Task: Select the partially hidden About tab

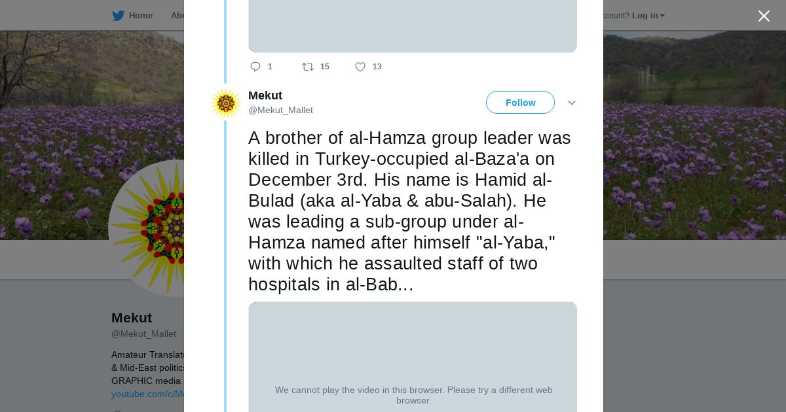Action: click(178, 16)
